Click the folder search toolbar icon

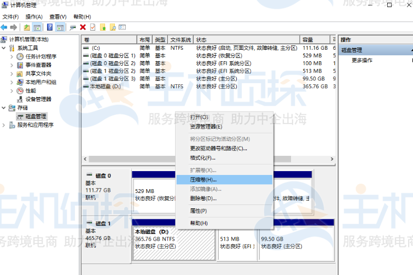point(113,27)
